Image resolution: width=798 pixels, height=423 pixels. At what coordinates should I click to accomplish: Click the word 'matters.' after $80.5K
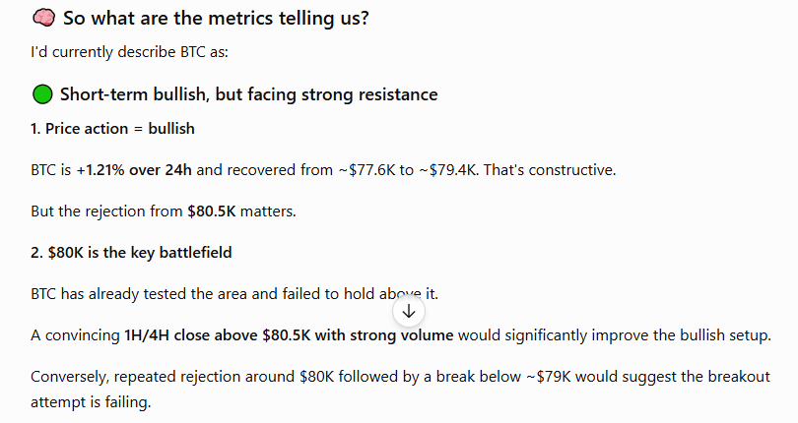pyautogui.click(x=268, y=211)
